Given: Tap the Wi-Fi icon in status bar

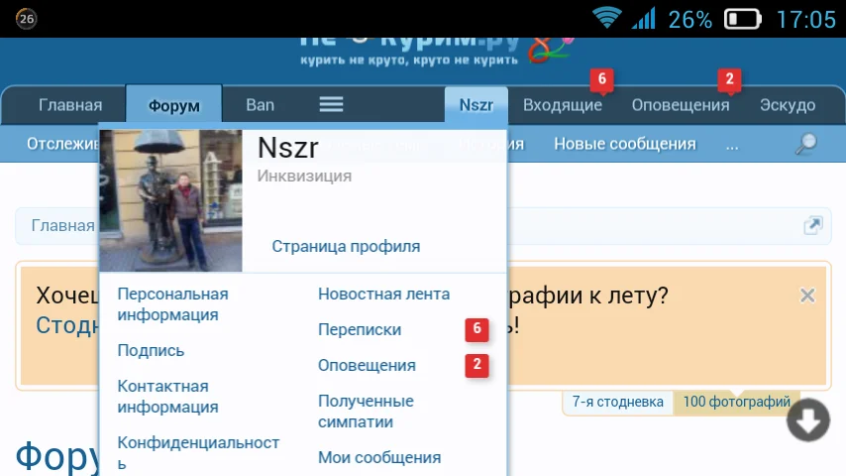Looking at the screenshot, I should [x=607, y=18].
